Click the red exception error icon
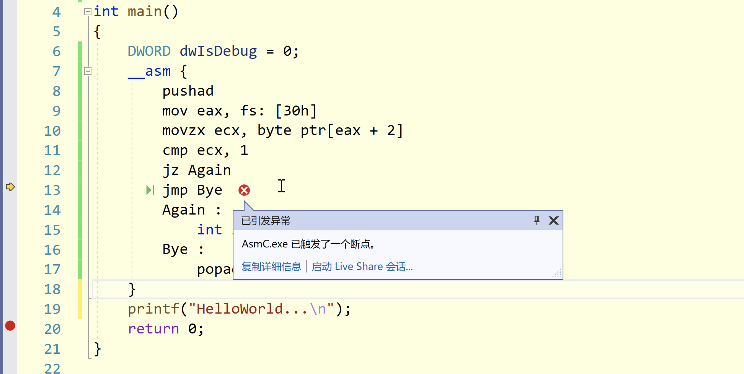 click(244, 190)
